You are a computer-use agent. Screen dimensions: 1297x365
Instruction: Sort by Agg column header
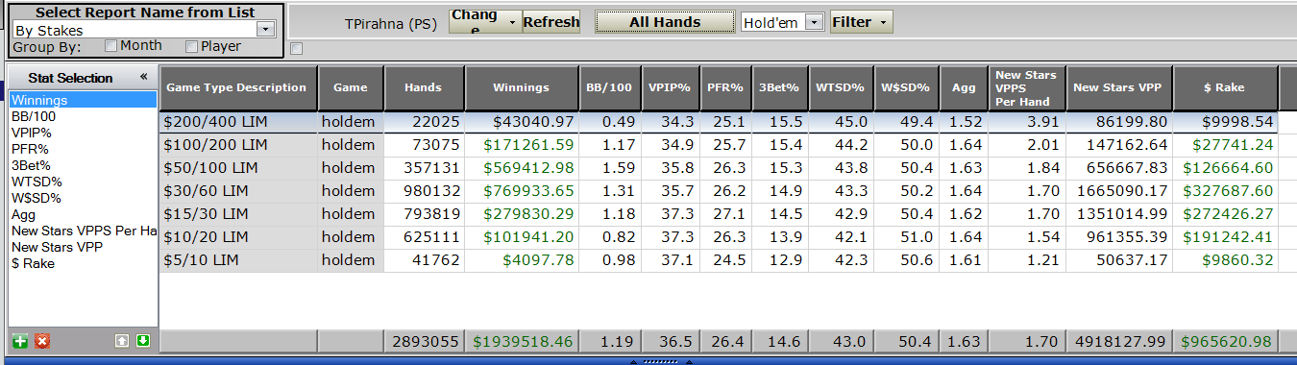964,87
